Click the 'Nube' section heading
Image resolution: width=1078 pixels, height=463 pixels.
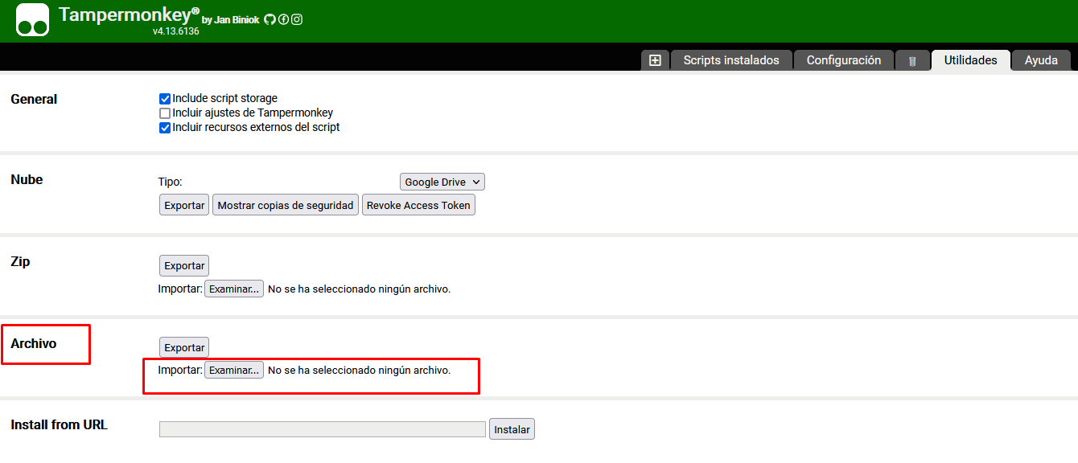[x=27, y=180]
